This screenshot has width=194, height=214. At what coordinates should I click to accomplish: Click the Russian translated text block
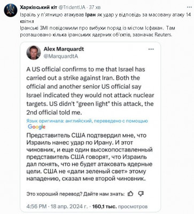pos(89,157)
